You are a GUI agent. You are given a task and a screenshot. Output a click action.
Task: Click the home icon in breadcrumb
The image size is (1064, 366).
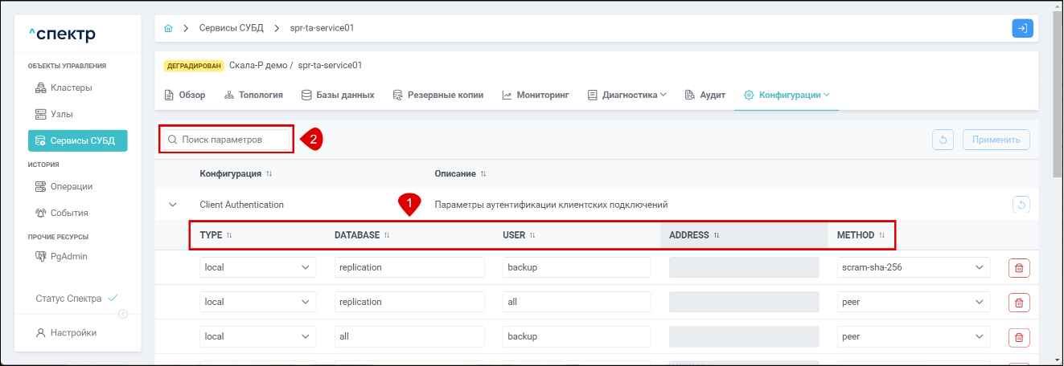(168, 28)
